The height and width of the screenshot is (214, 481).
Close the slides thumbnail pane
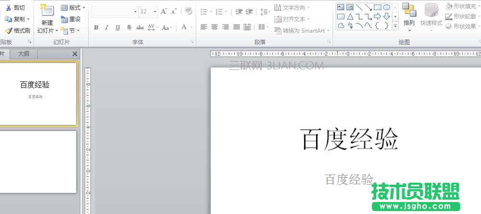[75, 54]
